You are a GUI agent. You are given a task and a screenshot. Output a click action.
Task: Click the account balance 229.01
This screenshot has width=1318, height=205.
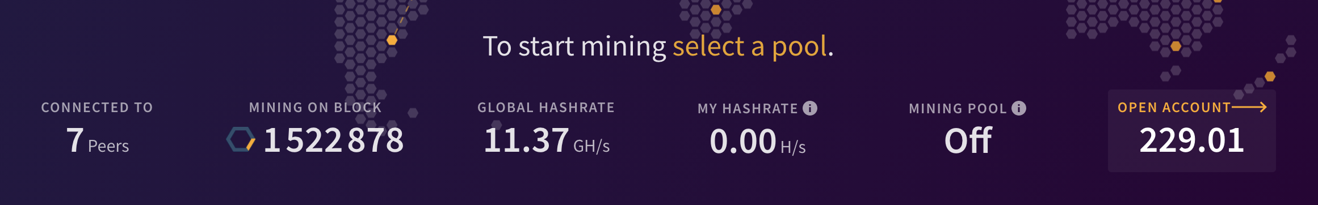pos(1191,140)
